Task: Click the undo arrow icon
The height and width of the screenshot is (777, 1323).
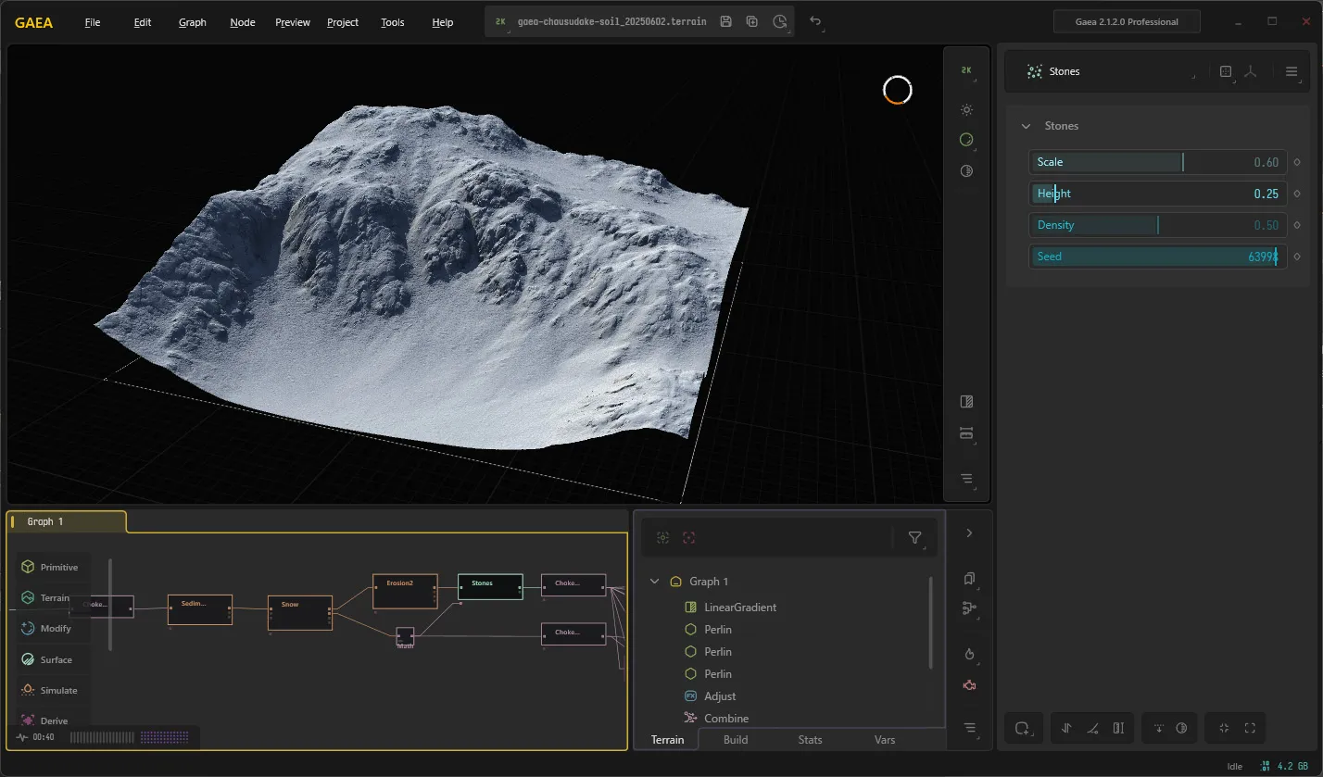Action: [x=815, y=21]
